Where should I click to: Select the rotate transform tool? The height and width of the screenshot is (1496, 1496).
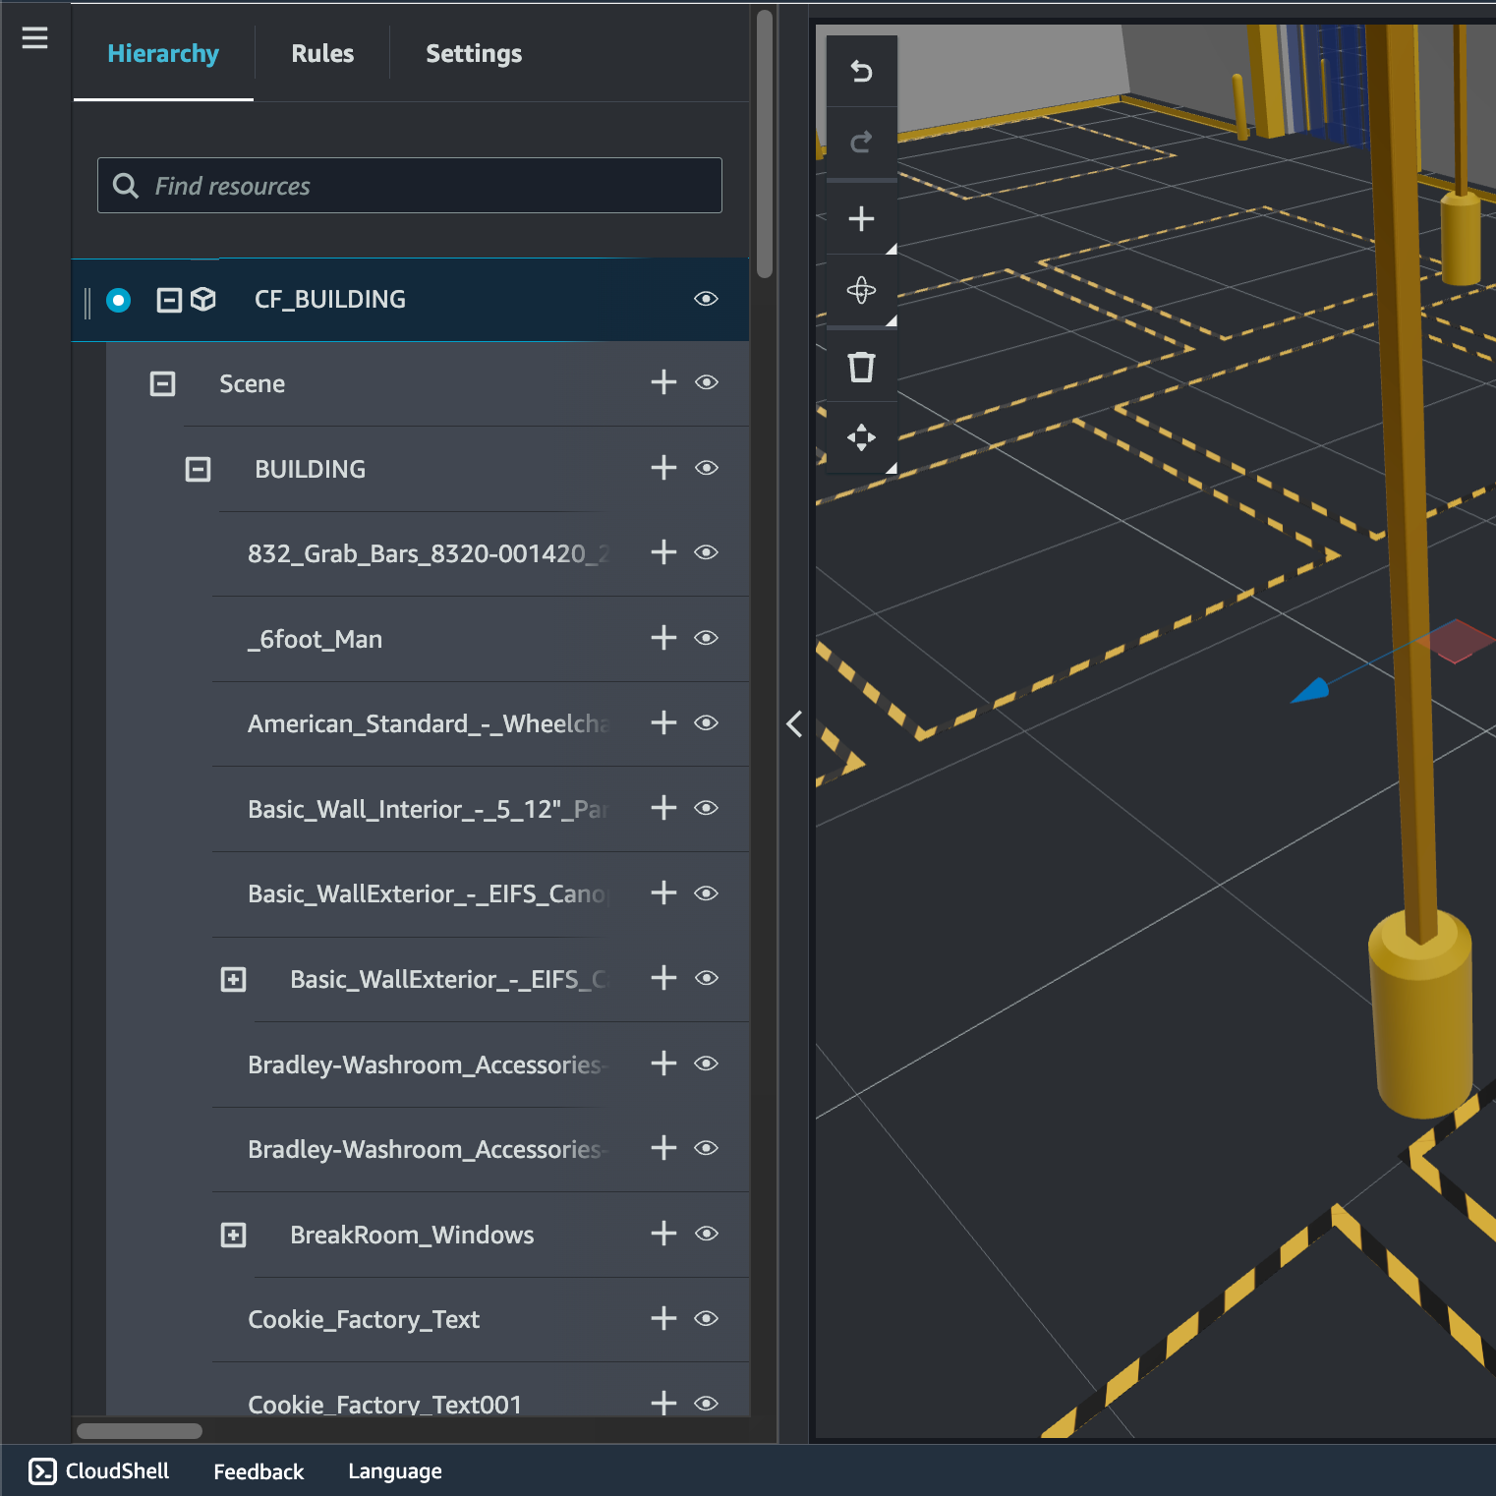(860, 291)
